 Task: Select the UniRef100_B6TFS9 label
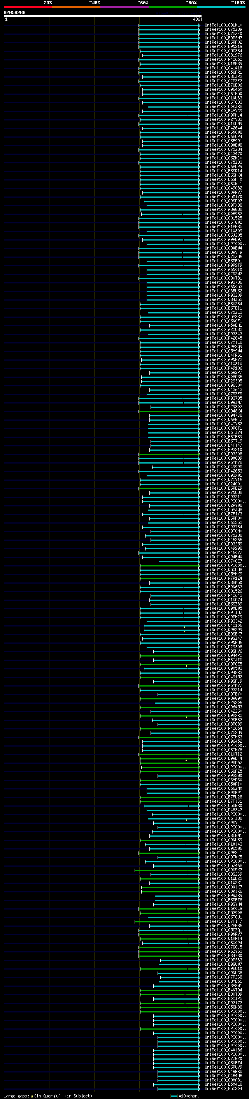(223, 437)
